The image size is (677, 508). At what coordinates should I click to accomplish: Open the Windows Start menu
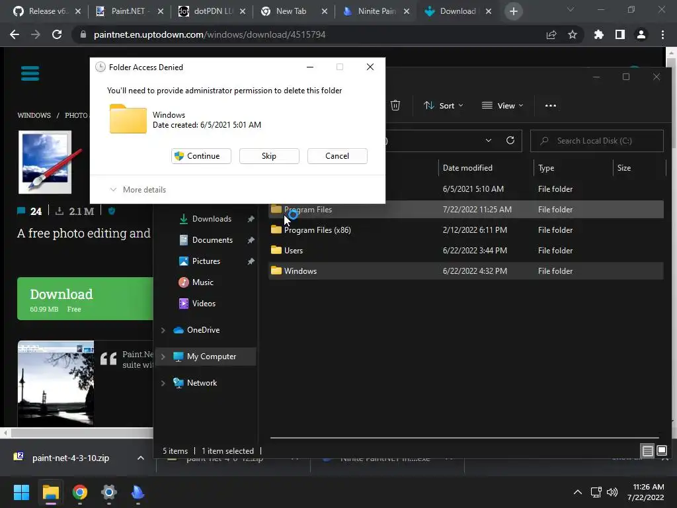click(x=21, y=492)
